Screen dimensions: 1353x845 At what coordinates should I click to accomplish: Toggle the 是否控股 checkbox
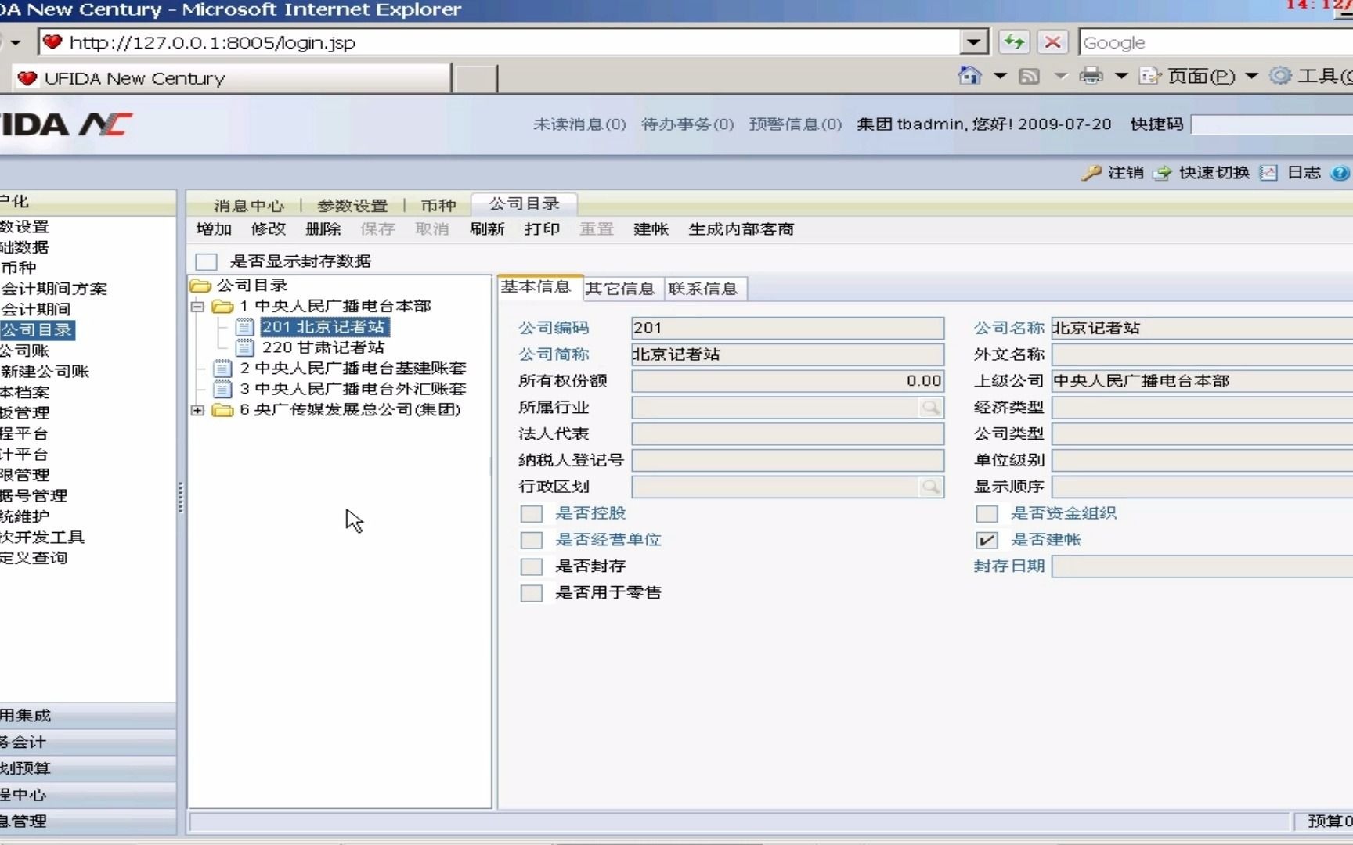click(x=532, y=514)
